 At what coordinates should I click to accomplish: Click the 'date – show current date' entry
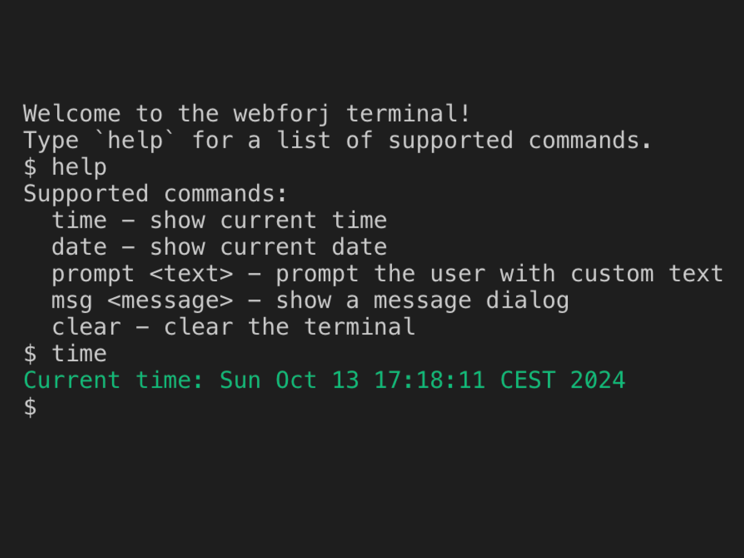219,247
